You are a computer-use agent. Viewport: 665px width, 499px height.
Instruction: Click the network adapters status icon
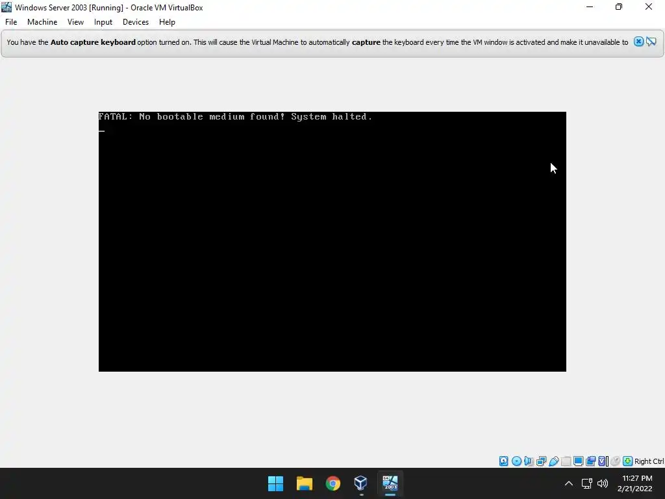click(x=541, y=461)
